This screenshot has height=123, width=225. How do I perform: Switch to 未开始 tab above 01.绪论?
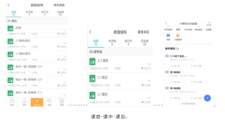(x=29, y=13)
